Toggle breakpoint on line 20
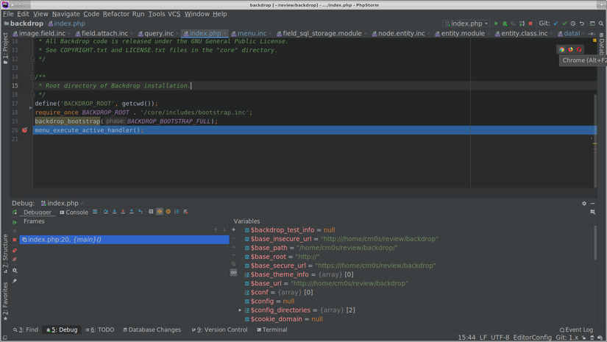Viewport: 607px width, 342px height. click(x=25, y=130)
